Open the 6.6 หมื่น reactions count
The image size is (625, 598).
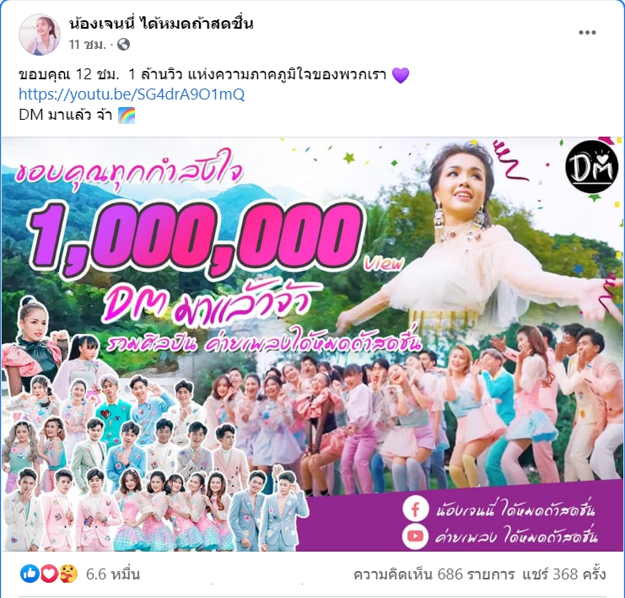[x=113, y=574]
